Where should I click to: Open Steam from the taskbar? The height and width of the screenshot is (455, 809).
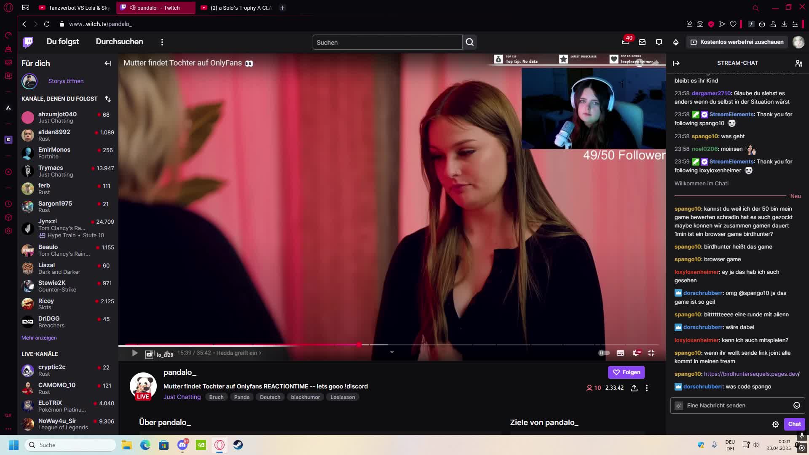(238, 445)
